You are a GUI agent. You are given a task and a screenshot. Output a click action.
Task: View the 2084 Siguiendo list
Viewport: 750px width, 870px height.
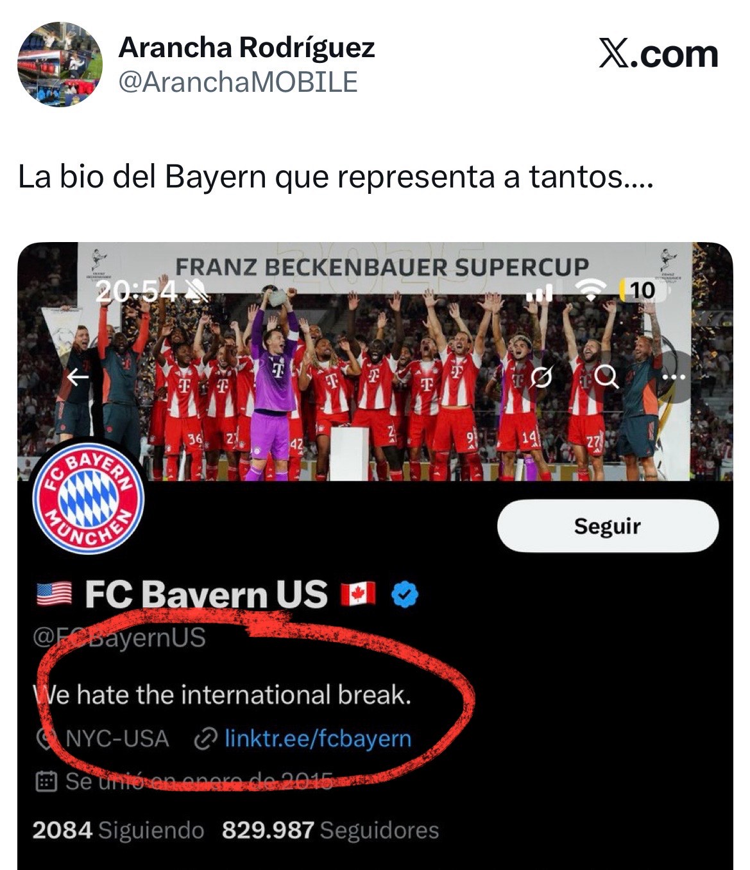(x=118, y=830)
